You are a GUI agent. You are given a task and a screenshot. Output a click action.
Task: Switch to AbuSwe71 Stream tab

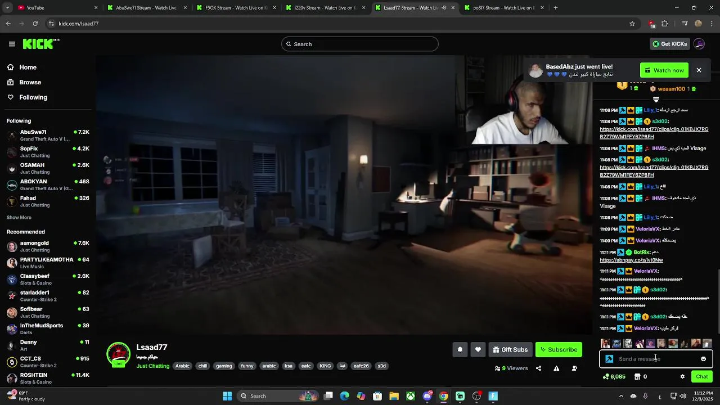147,8
